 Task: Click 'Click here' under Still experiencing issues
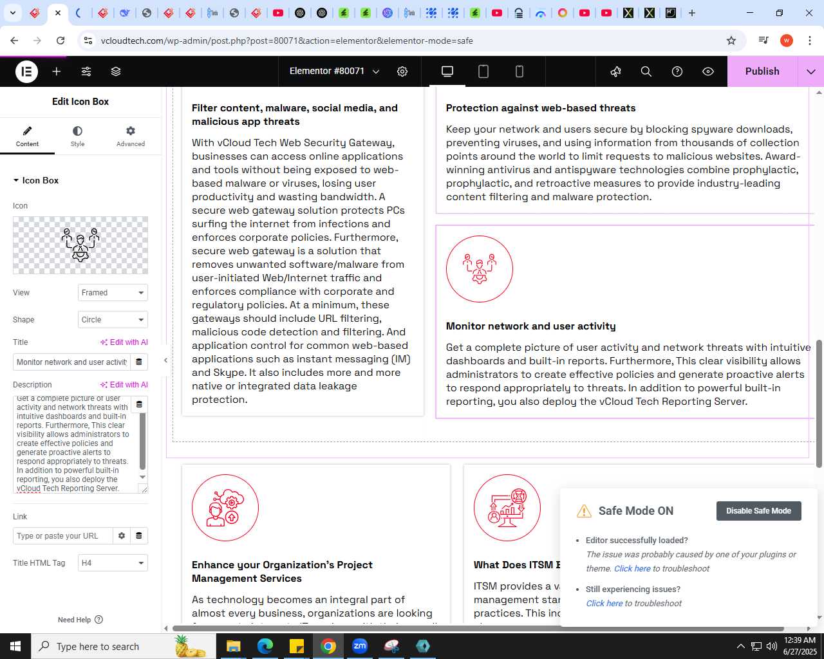click(x=604, y=603)
